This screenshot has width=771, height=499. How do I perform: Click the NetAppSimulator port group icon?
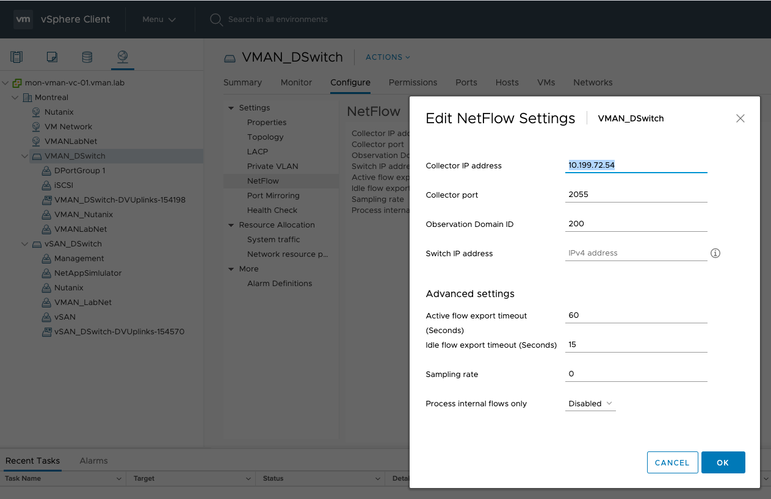[x=46, y=273]
